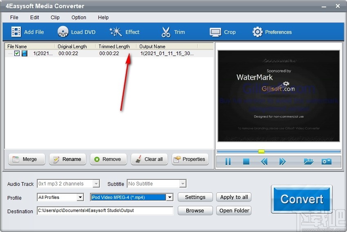Viewport: 347px width, 232px height.
Task: Open the Help menu
Action: tap(103, 18)
